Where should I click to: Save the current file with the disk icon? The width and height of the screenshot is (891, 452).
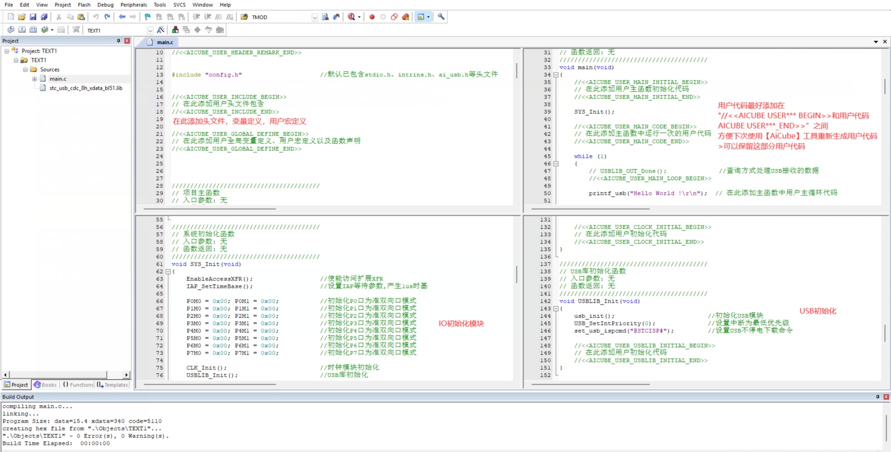click(x=33, y=17)
